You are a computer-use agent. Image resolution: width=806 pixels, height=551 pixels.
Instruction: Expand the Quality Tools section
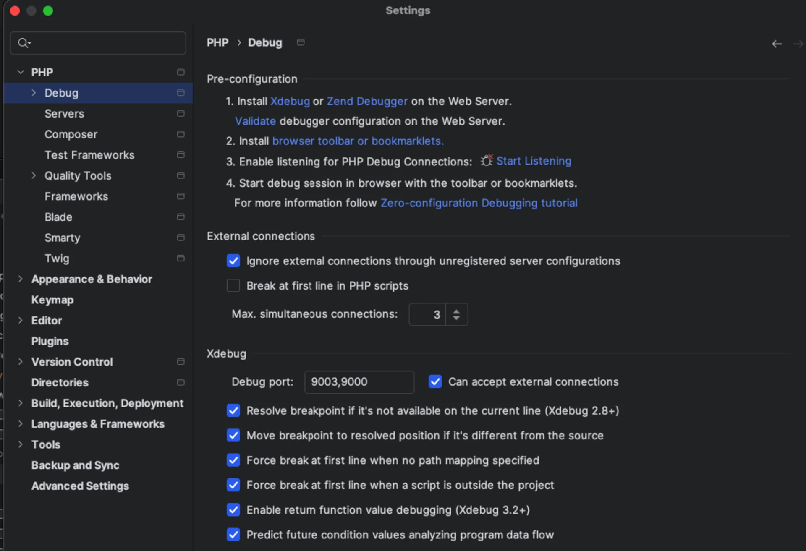tap(34, 175)
